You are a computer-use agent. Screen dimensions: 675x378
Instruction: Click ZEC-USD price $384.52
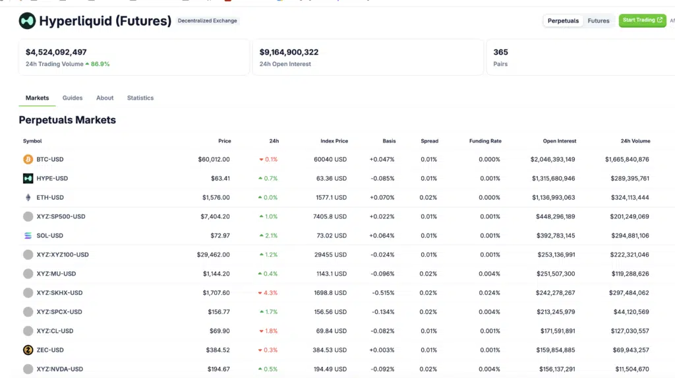[218, 350]
